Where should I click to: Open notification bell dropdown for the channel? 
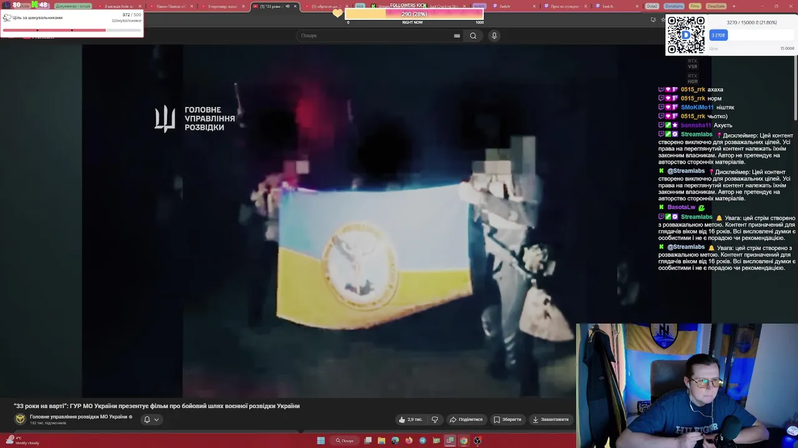(151, 419)
